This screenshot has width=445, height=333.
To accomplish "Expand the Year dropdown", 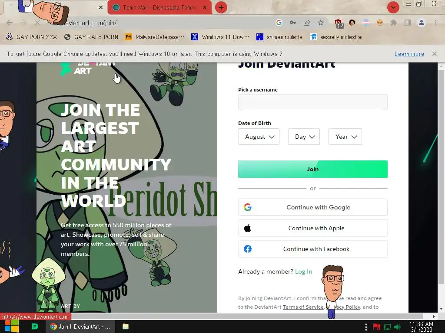I will tap(345, 137).
